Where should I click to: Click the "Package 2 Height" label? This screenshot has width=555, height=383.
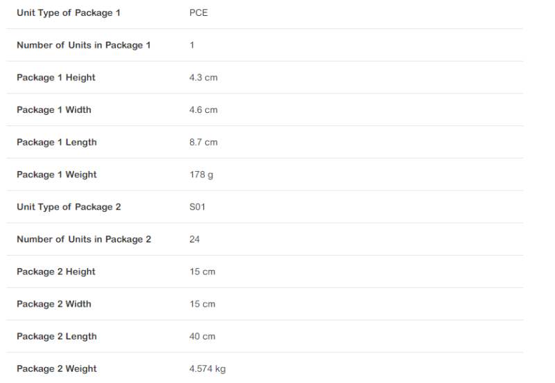coord(56,271)
